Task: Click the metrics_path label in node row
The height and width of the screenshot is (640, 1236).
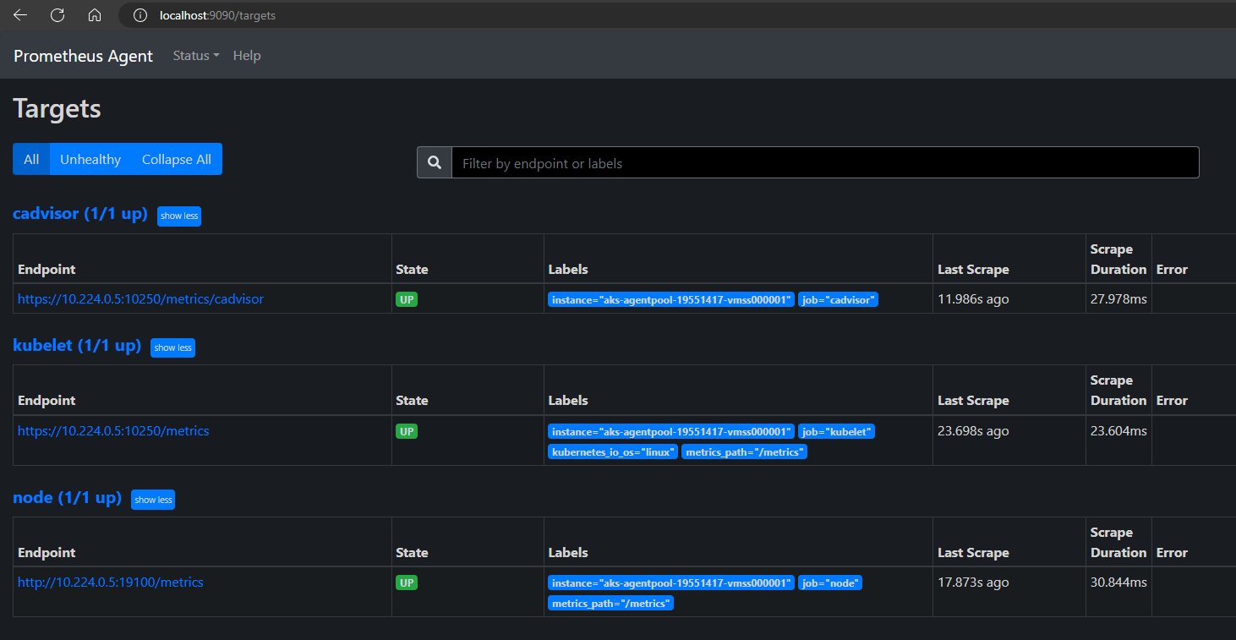Action: pos(611,603)
